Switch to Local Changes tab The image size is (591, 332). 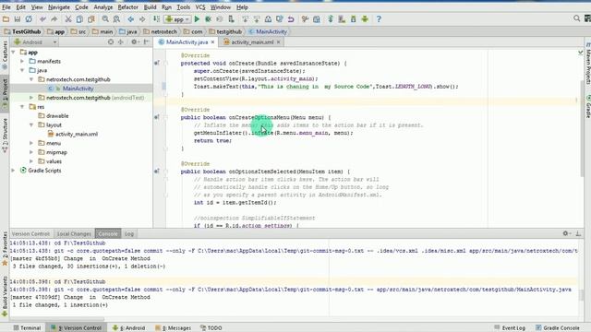pos(74,233)
